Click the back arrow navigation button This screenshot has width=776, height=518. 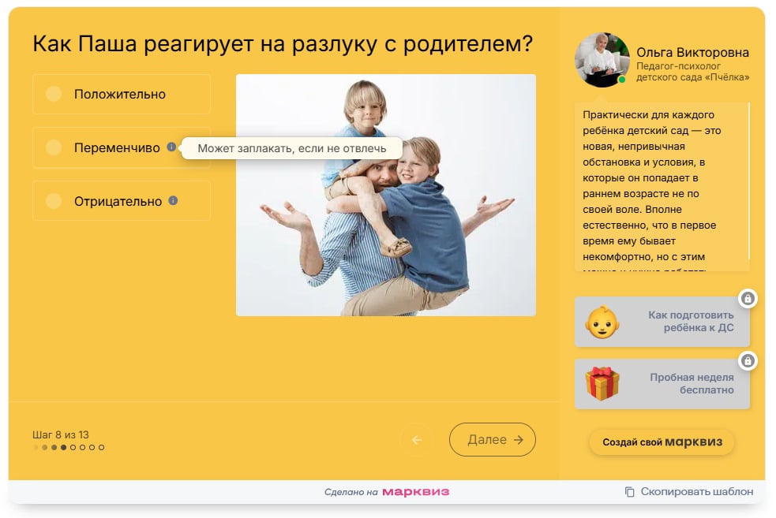pyautogui.click(x=416, y=440)
